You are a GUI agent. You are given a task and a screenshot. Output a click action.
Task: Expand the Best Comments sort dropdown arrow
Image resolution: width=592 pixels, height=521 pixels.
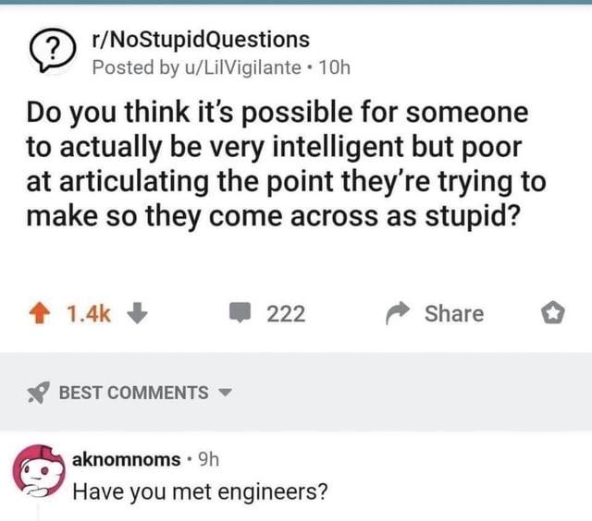(225, 392)
